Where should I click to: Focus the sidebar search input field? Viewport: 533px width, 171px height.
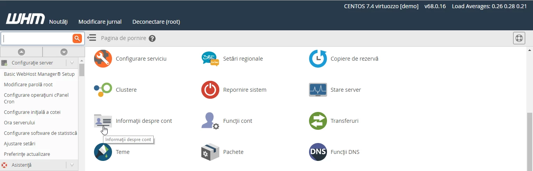(37, 38)
